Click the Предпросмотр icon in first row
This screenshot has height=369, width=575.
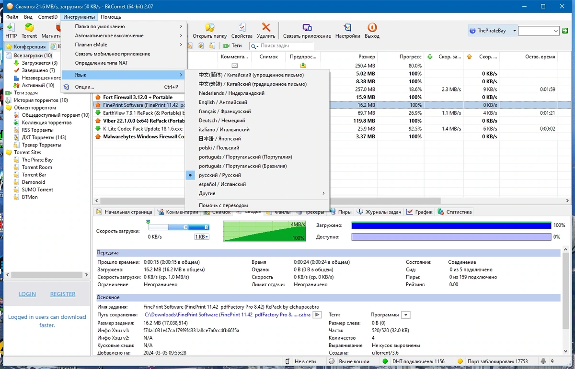click(303, 66)
